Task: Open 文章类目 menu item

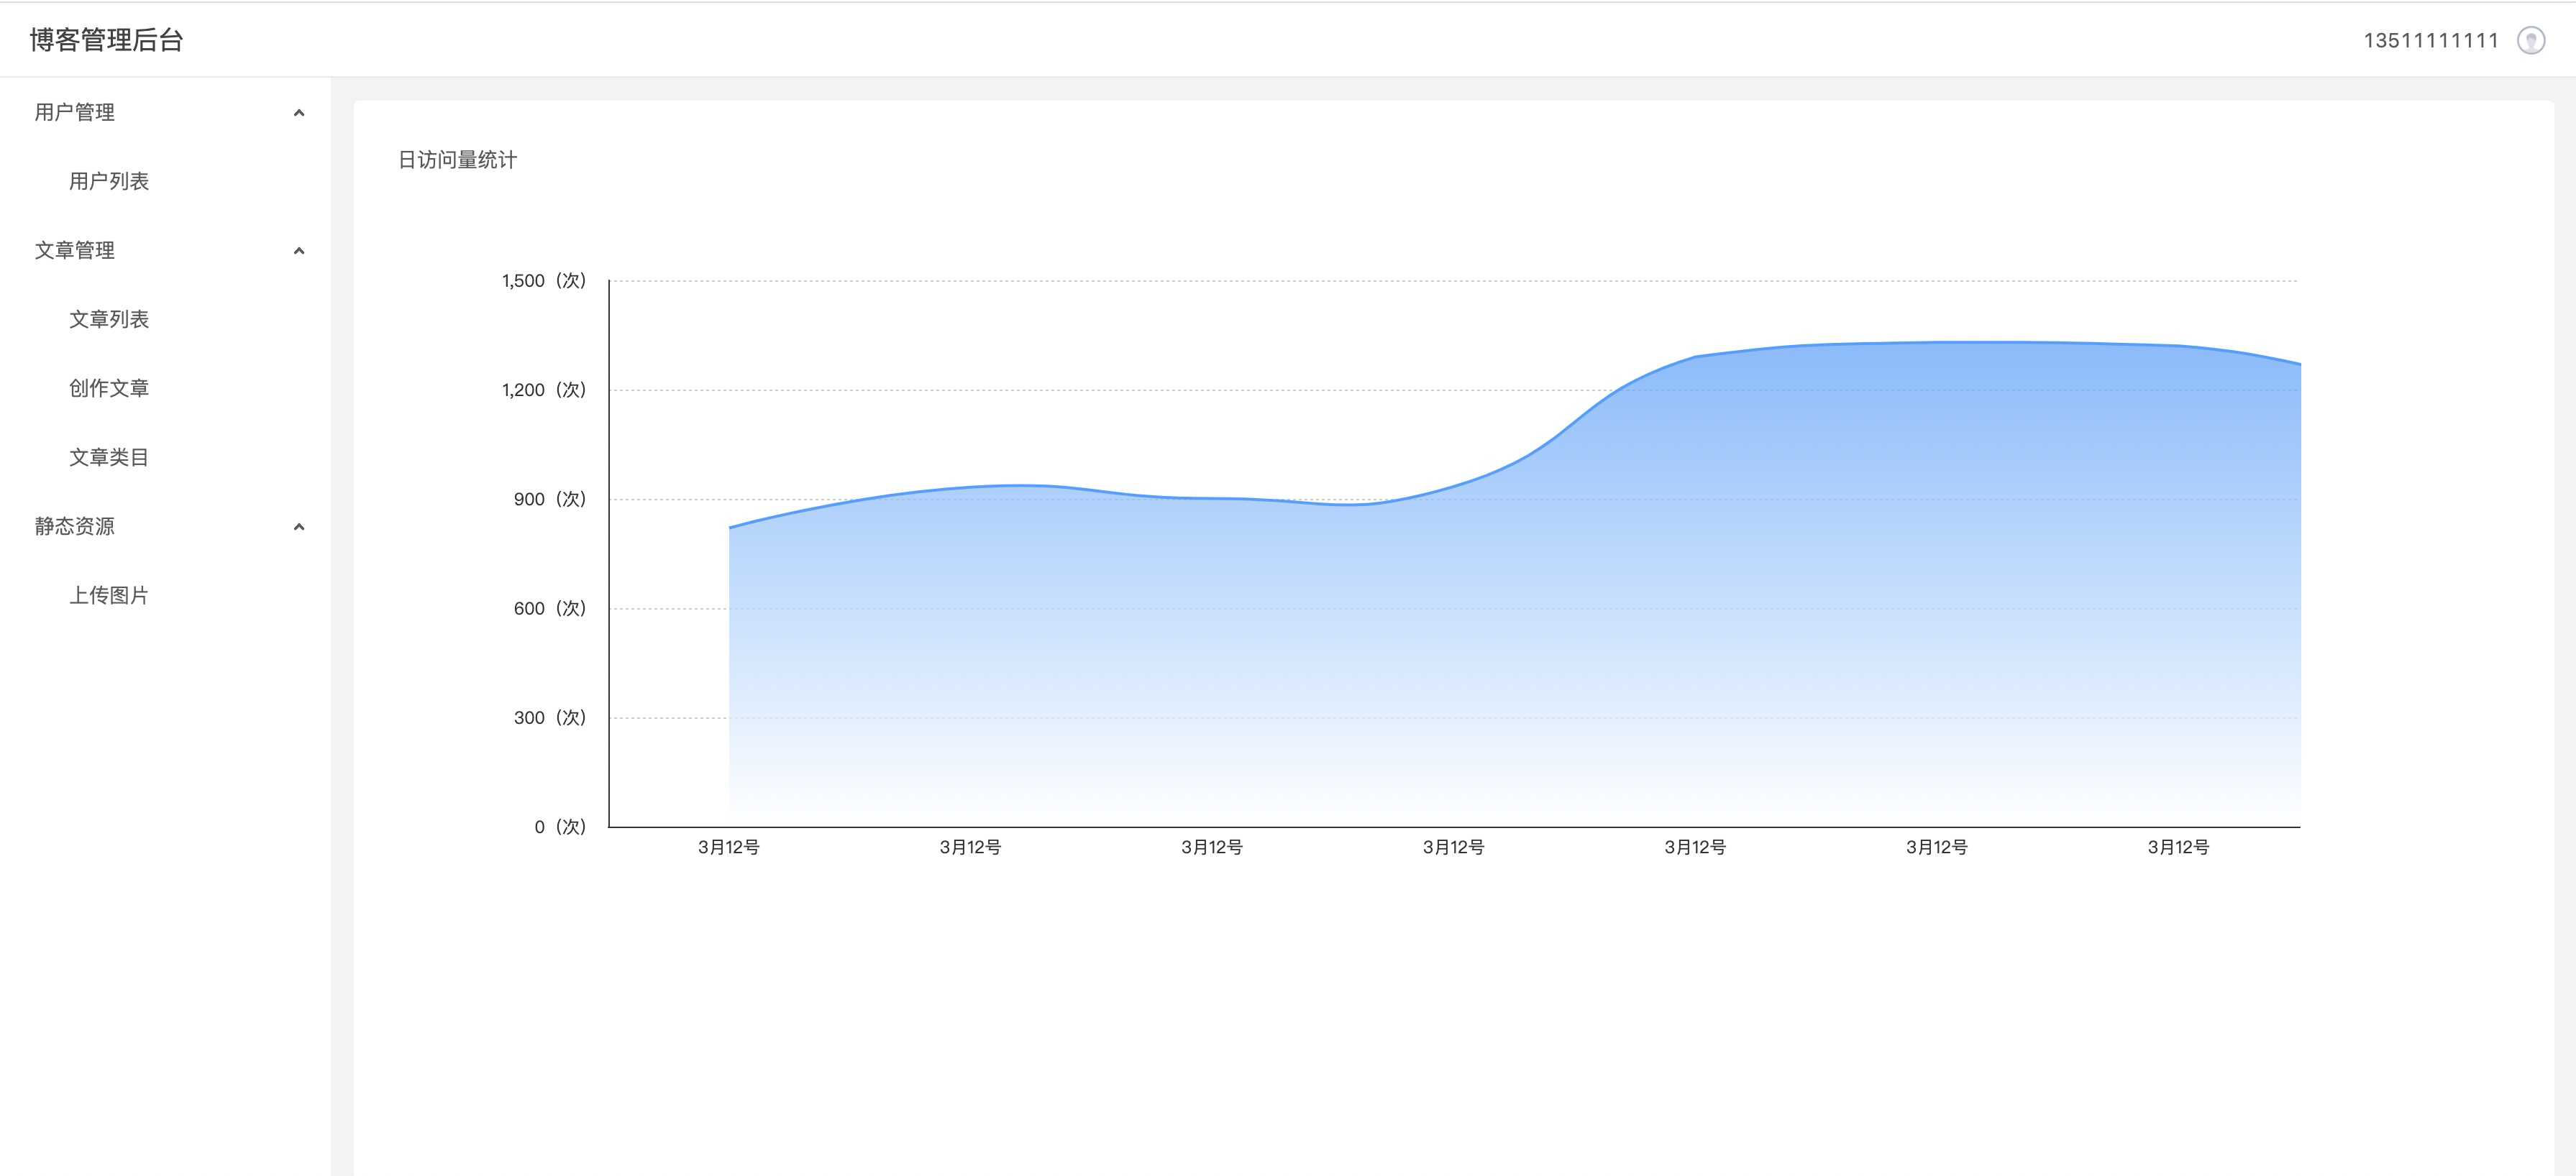Action: click(165, 456)
